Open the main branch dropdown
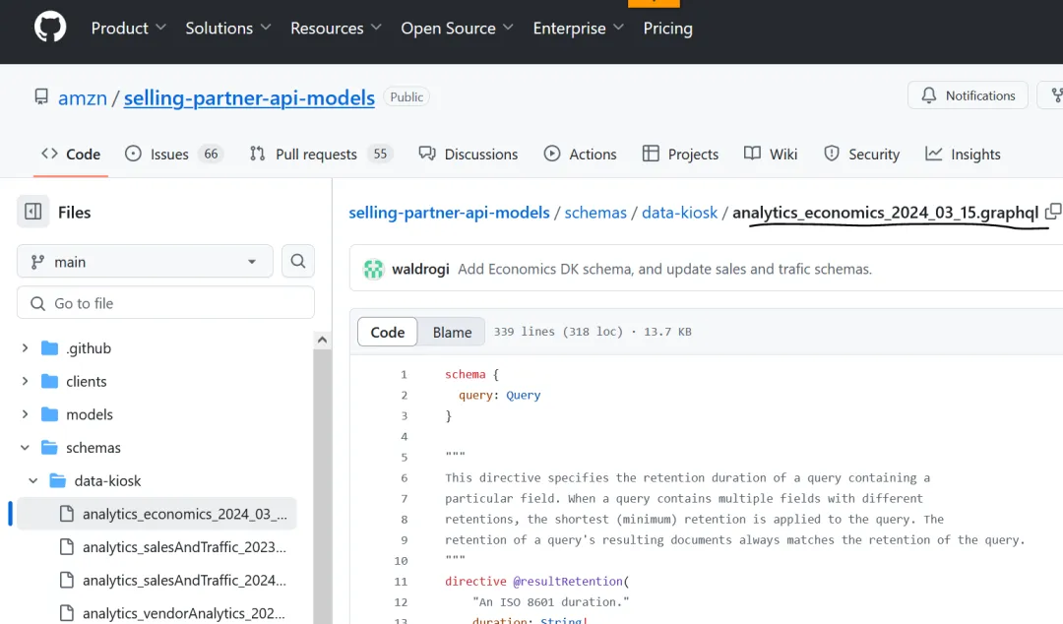This screenshot has width=1063, height=624. click(x=145, y=262)
